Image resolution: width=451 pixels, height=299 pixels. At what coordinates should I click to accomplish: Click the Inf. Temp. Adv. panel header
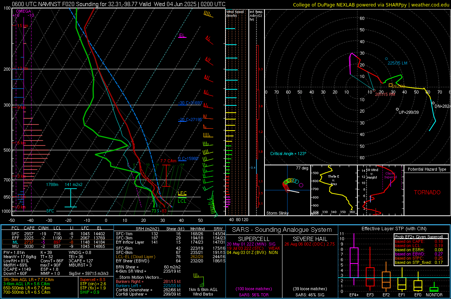click(256, 16)
